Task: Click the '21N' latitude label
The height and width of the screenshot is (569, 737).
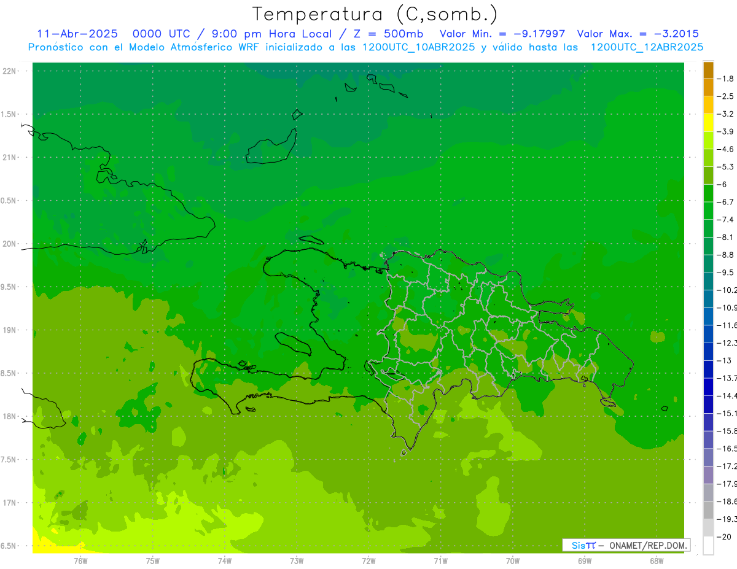Action: (x=10, y=157)
